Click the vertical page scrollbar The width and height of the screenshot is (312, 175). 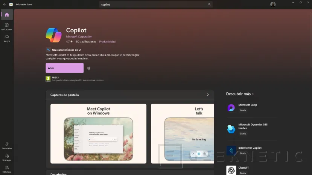pos(311,40)
